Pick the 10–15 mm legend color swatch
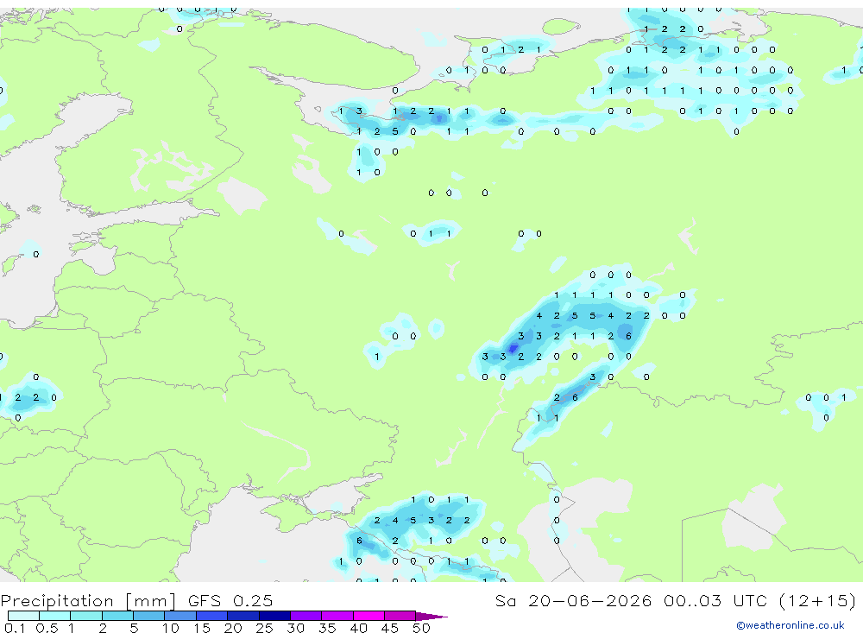This screenshot has height=633, width=863. click(x=180, y=616)
